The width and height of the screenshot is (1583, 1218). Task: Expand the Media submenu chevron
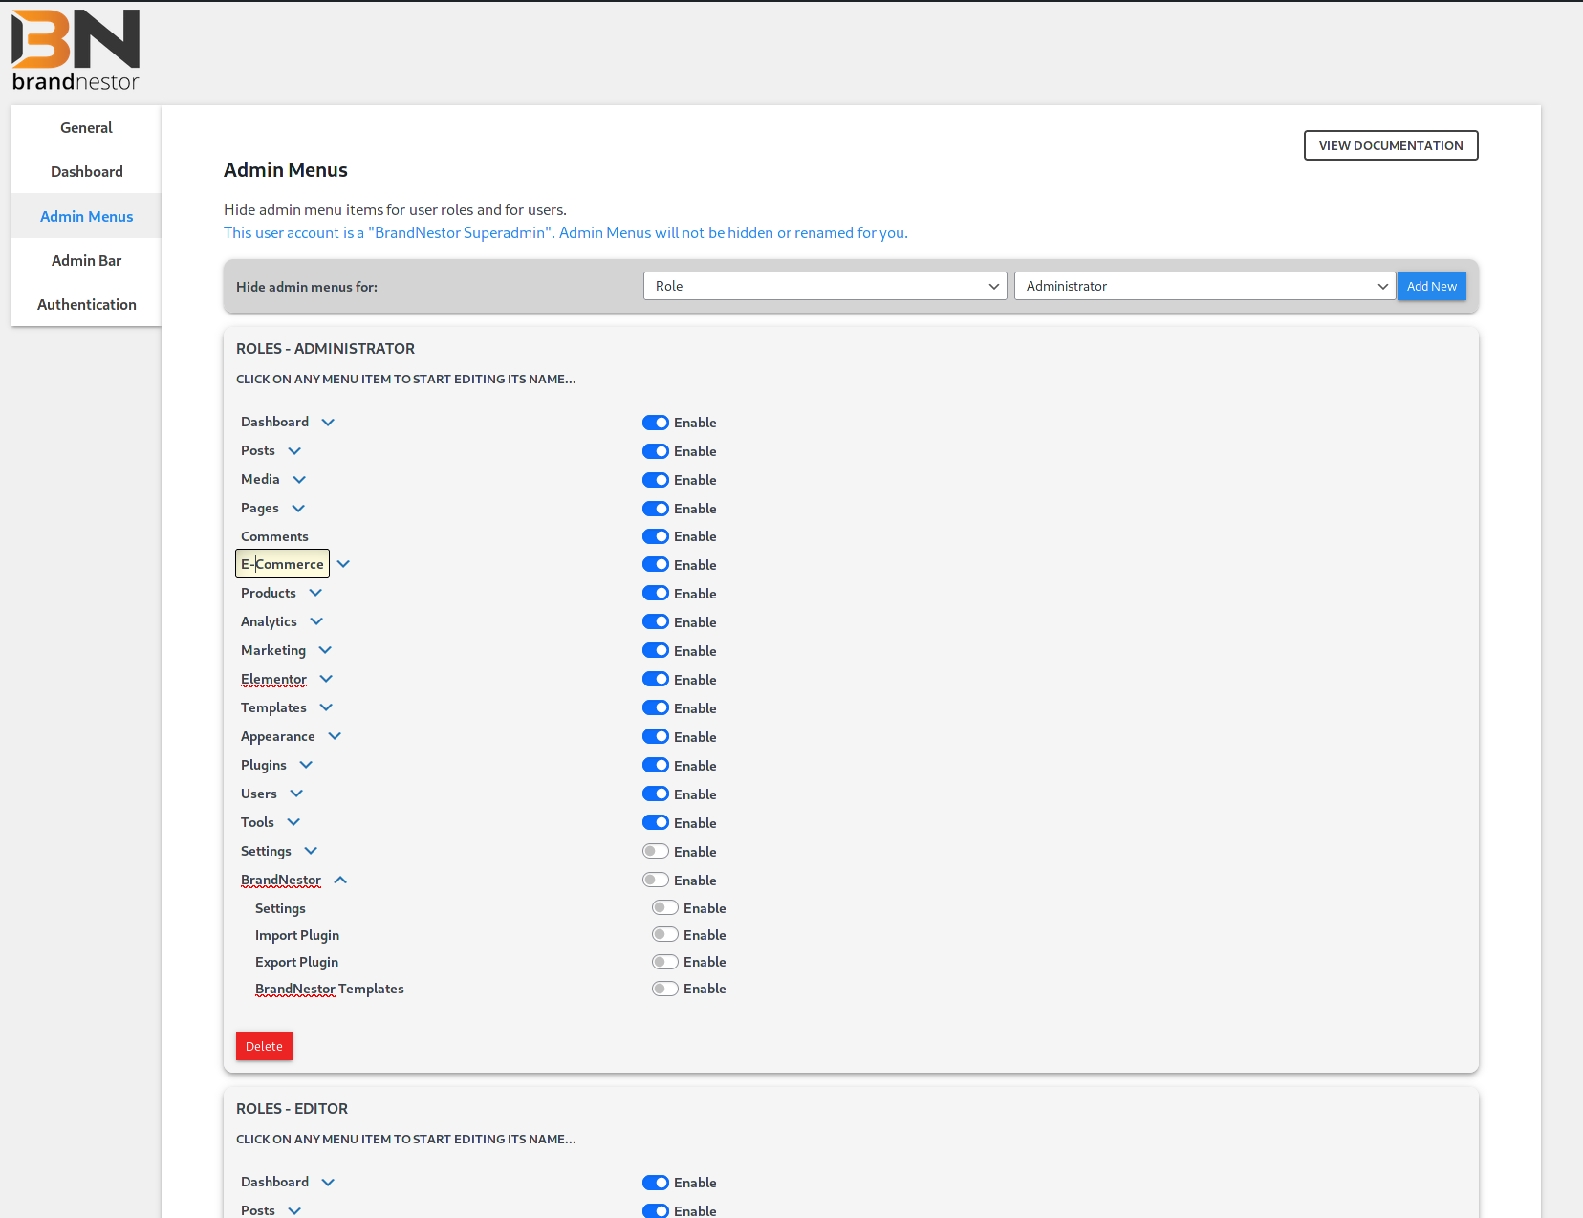click(x=299, y=479)
